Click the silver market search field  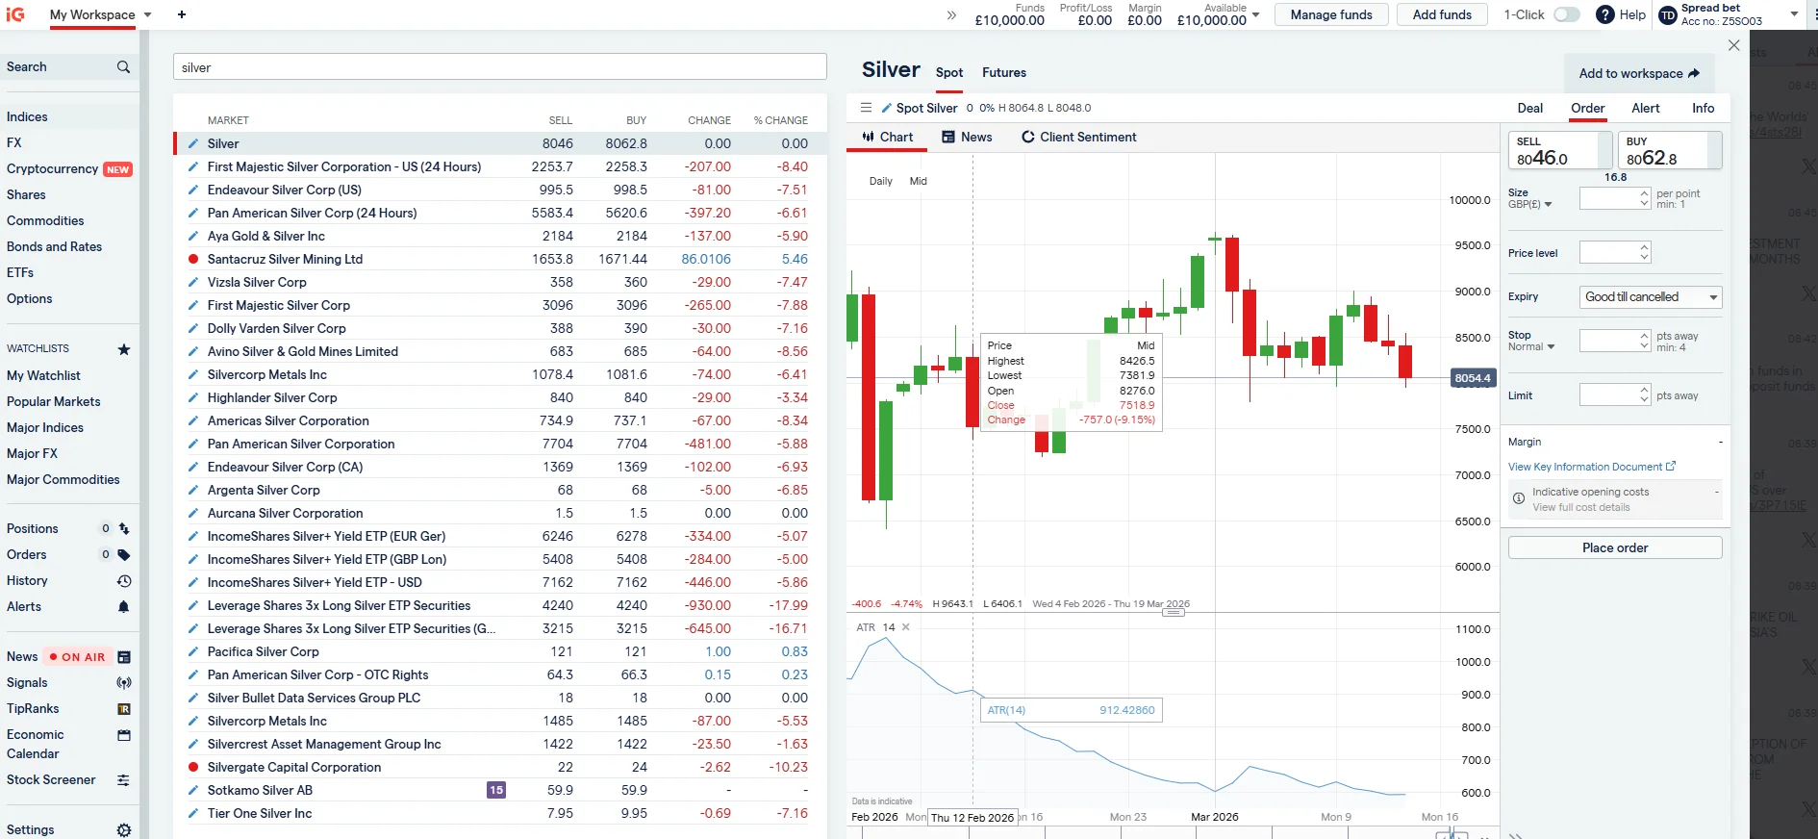click(499, 67)
